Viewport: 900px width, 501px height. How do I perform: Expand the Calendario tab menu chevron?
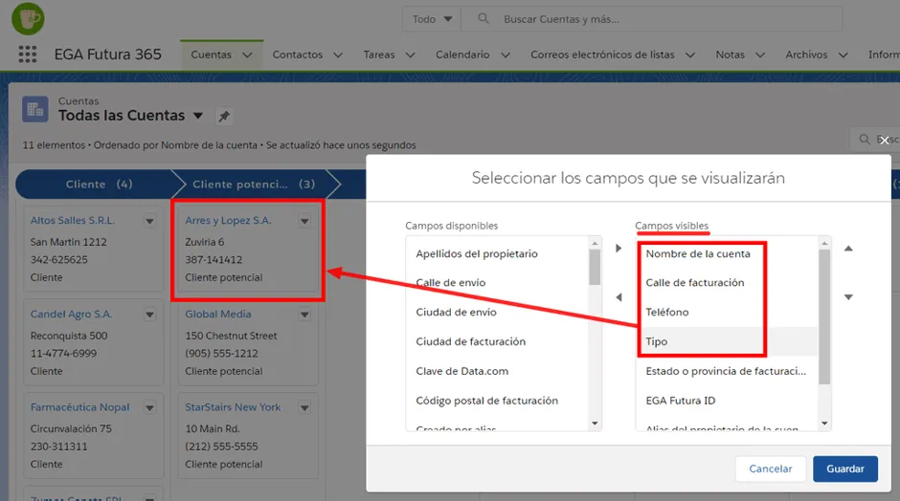pyautogui.click(x=506, y=55)
